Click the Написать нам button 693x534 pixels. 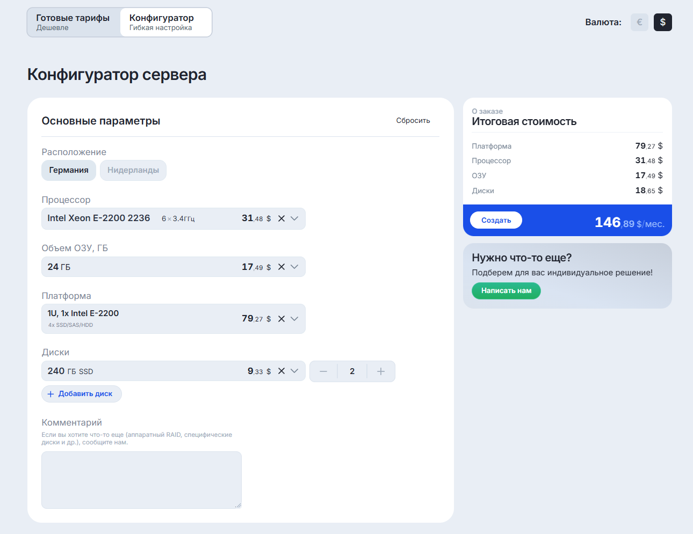point(506,291)
